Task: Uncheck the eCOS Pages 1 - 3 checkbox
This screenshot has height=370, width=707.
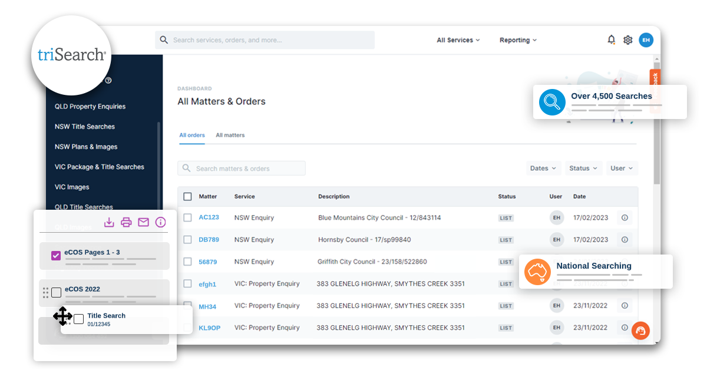Action: click(x=56, y=256)
